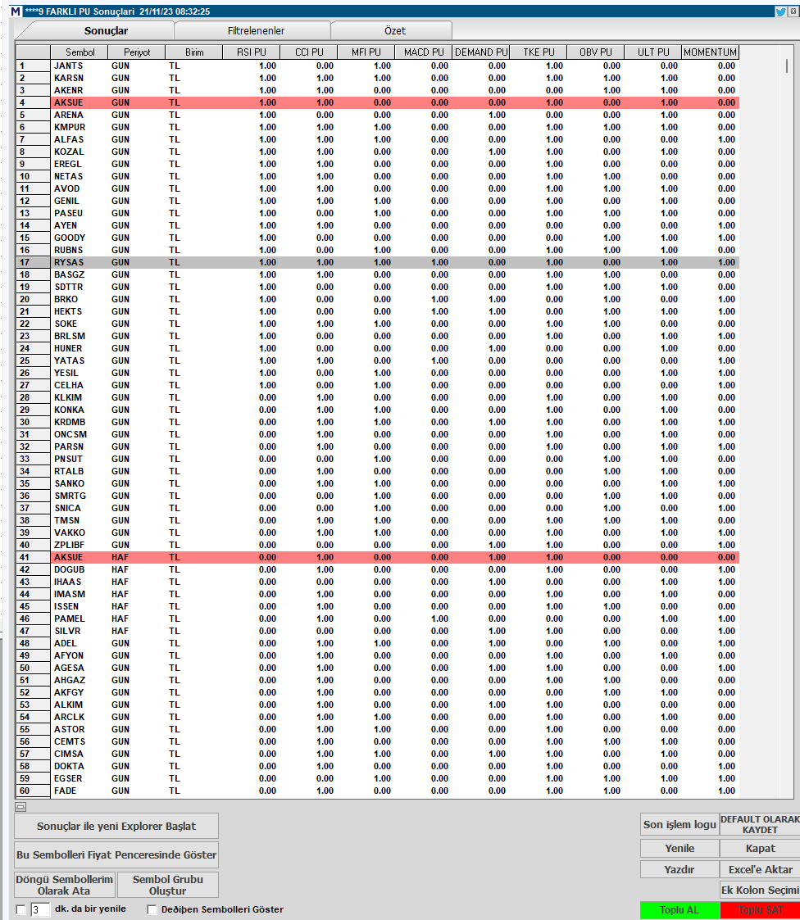The height and width of the screenshot is (920, 800).
Task: Click the green 'Toplu AL' button
Action: (680, 910)
